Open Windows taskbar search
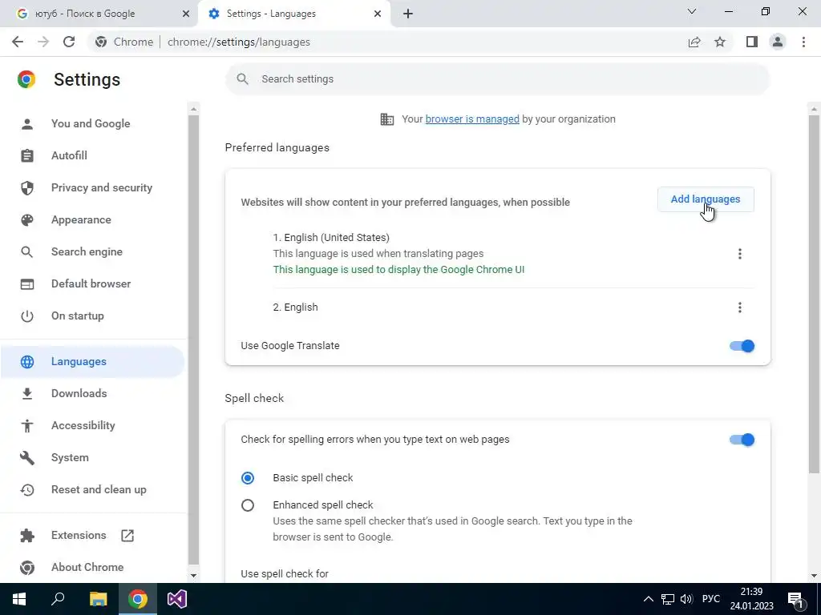The width and height of the screenshot is (821, 615). click(58, 599)
